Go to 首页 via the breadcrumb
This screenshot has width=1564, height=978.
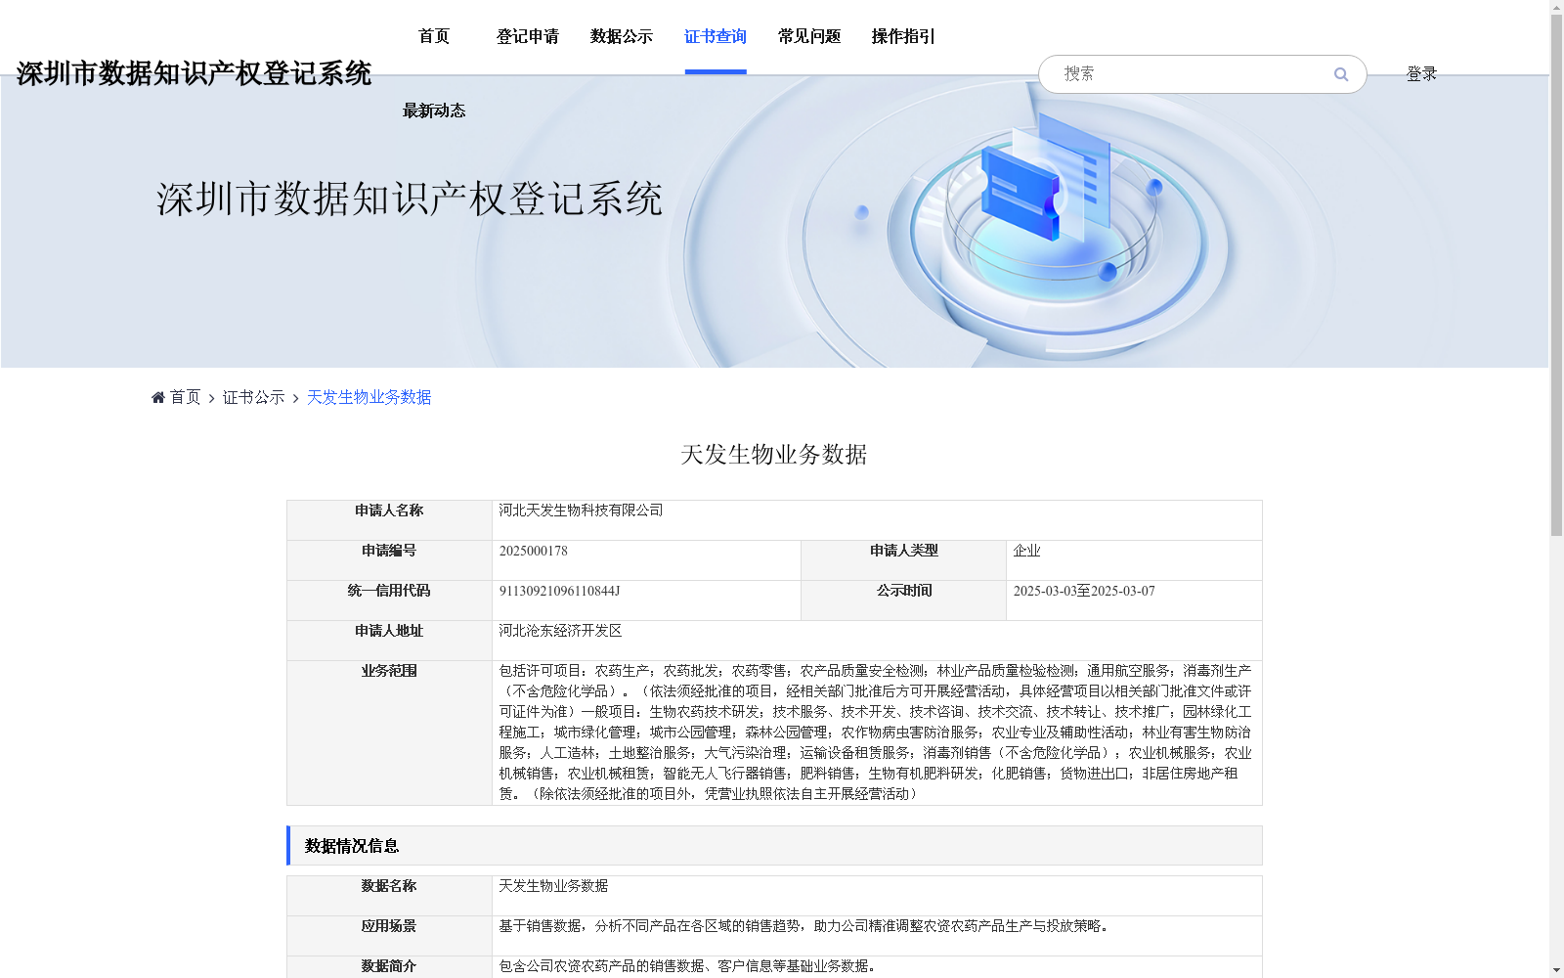click(185, 397)
